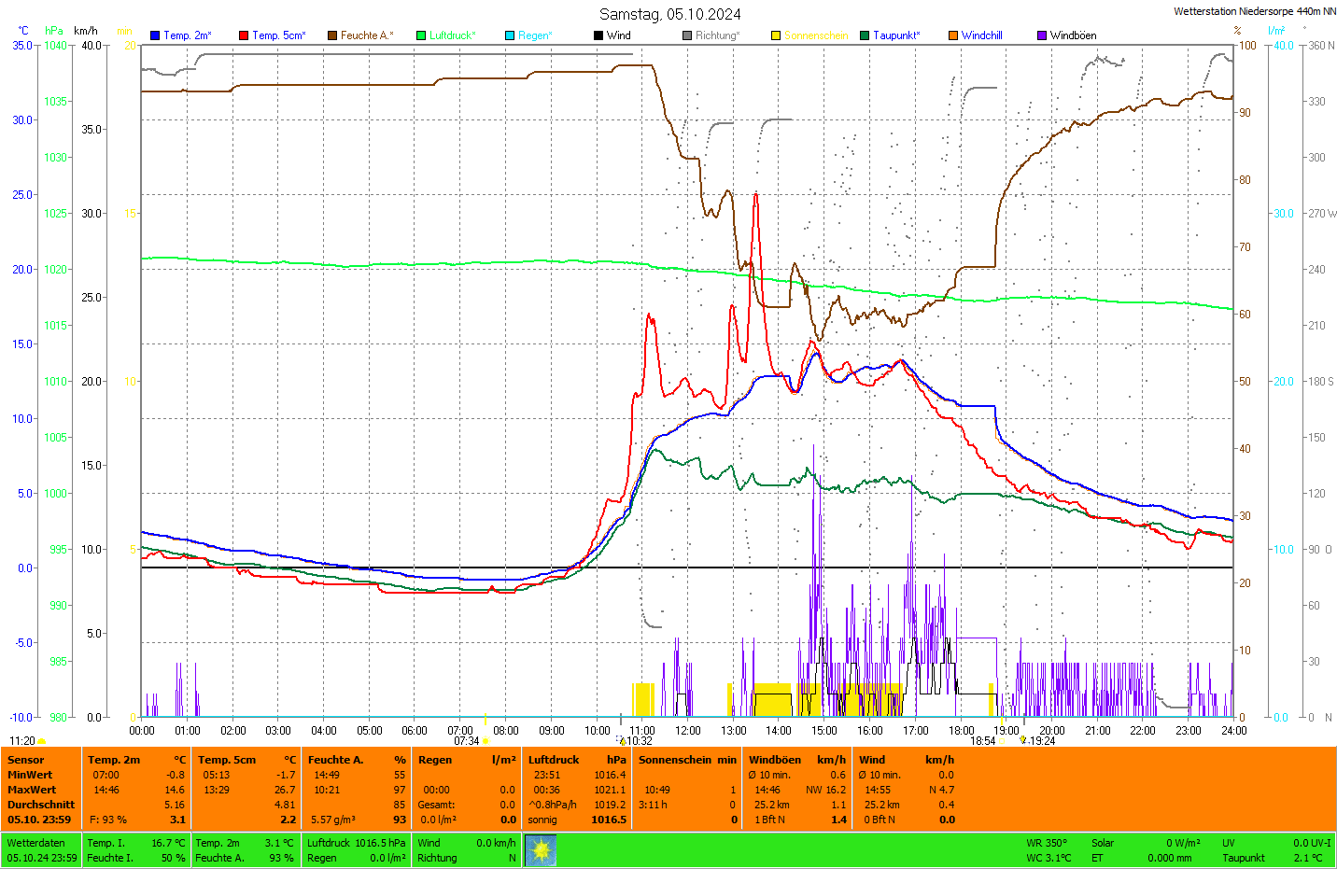This screenshot has height=869, width=1337.
Task: Click the Windböen km/h table header
Action: pyautogui.click(x=797, y=760)
